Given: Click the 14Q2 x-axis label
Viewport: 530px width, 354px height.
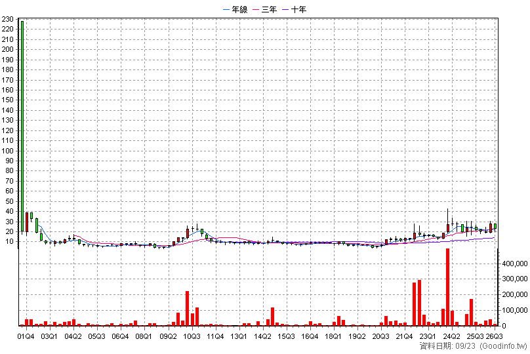Looking at the screenshot, I should [262, 336].
